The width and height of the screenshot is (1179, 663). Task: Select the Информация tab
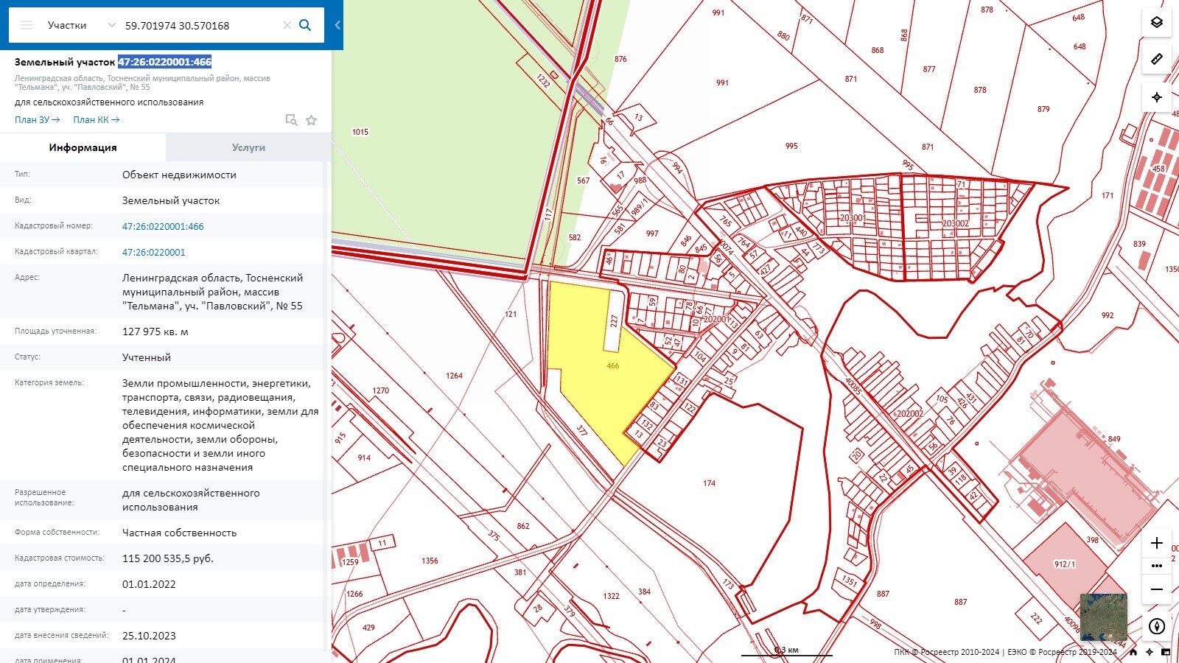(83, 147)
